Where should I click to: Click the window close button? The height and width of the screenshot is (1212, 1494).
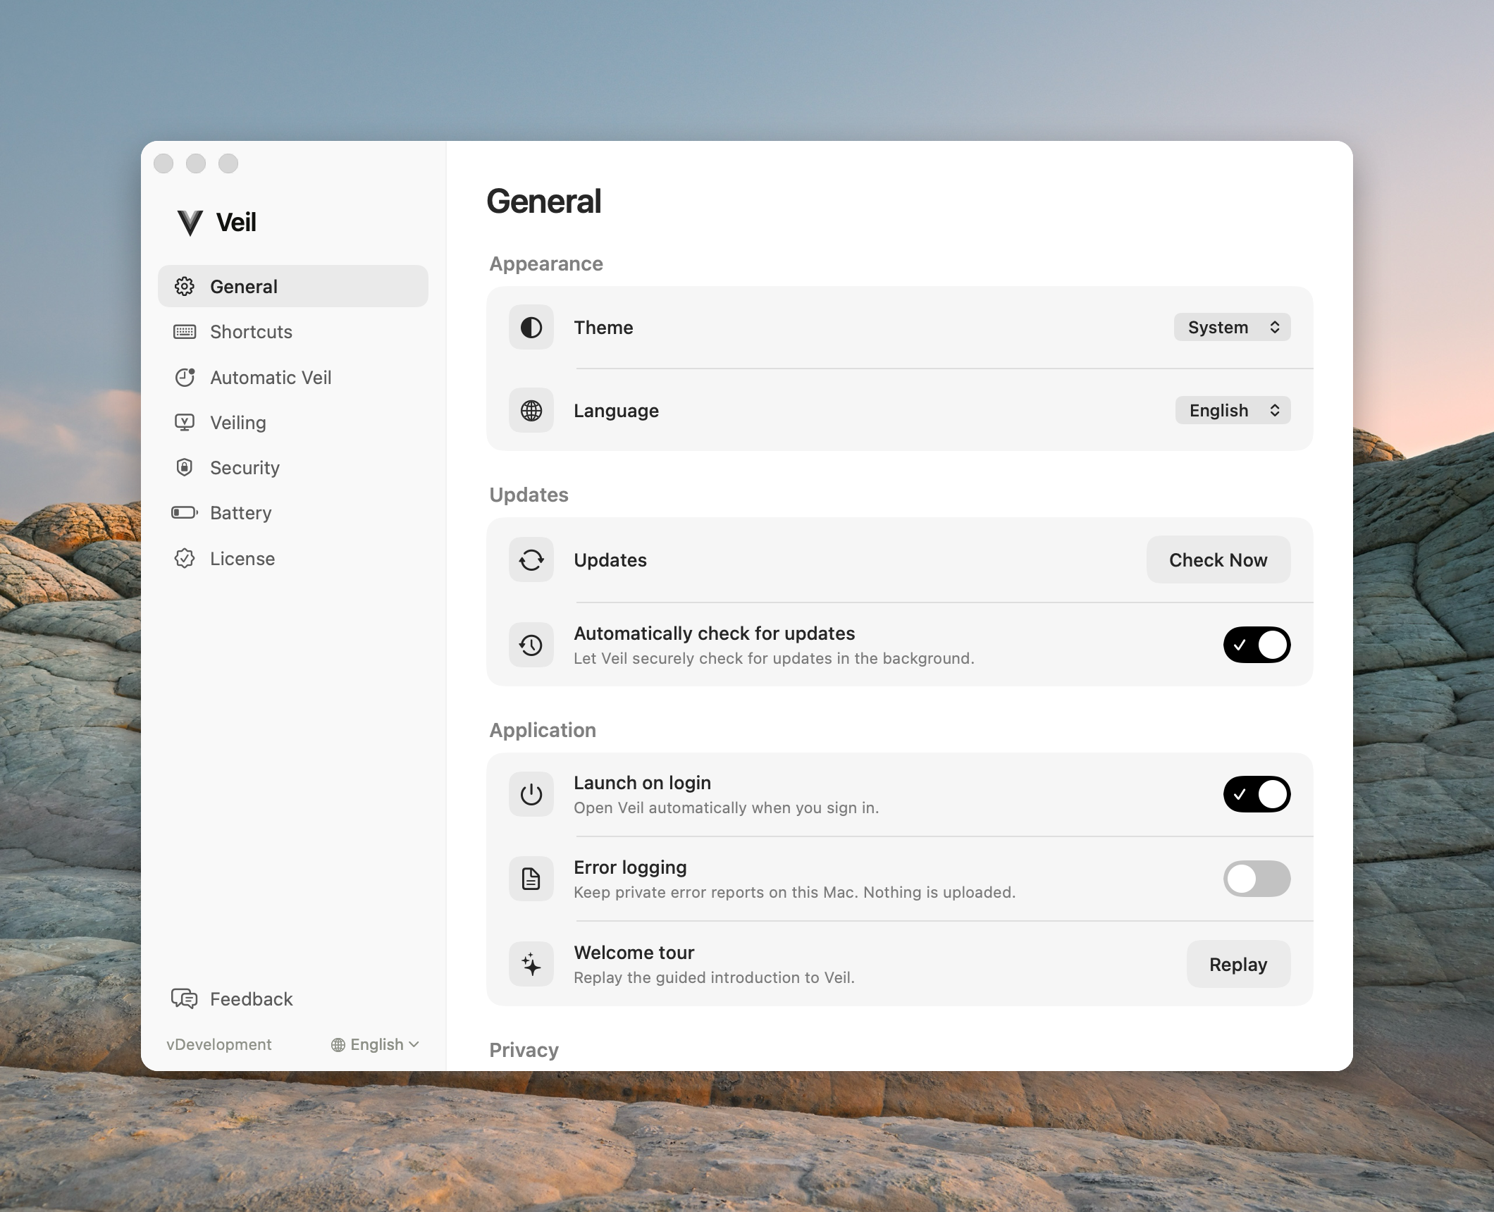click(x=163, y=163)
